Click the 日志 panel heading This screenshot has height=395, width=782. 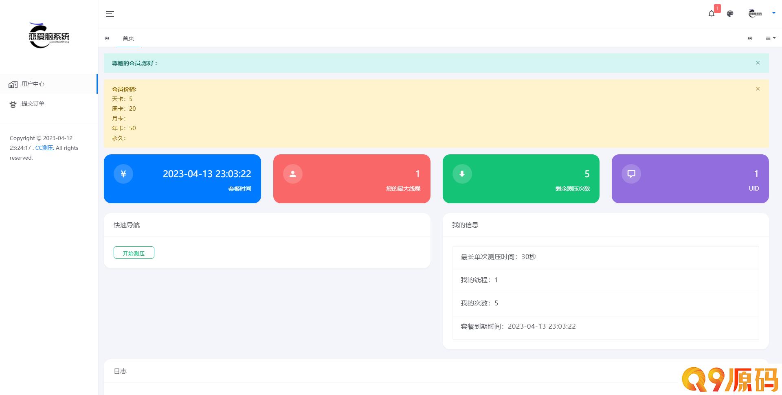(120, 371)
